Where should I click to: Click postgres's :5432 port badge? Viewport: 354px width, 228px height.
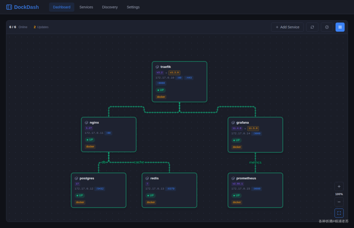point(100,189)
